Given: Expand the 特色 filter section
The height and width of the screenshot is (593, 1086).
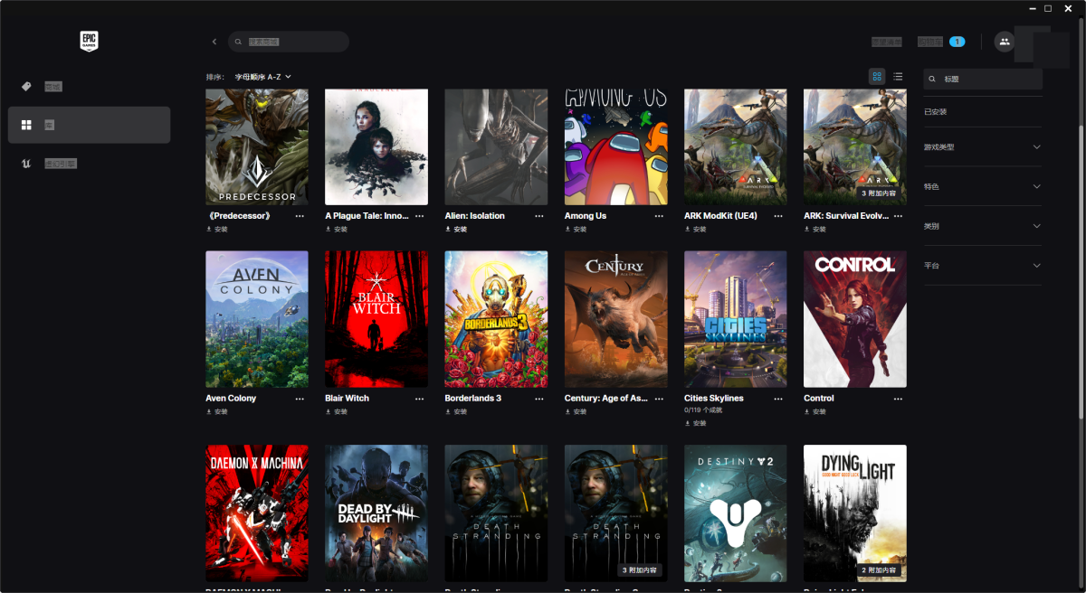Looking at the screenshot, I should pyautogui.click(x=982, y=186).
